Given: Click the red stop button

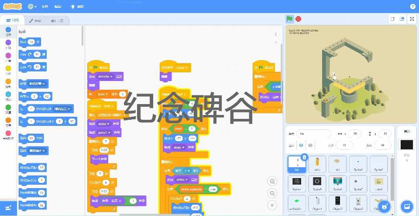Looking at the screenshot, I should pyautogui.click(x=299, y=19).
